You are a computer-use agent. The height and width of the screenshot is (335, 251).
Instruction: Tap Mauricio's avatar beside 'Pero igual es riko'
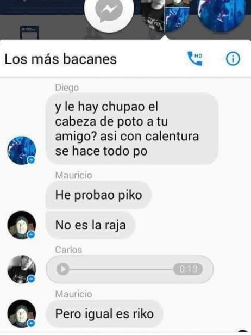pos(22,313)
